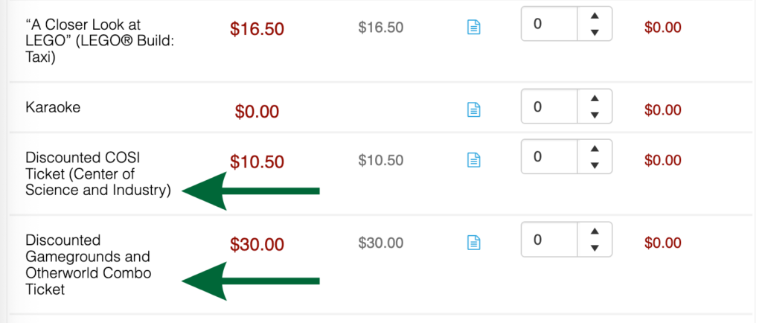This screenshot has height=323, width=762.
Task: Increase quantity for LEGO Build Taxi
Action: click(595, 16)
